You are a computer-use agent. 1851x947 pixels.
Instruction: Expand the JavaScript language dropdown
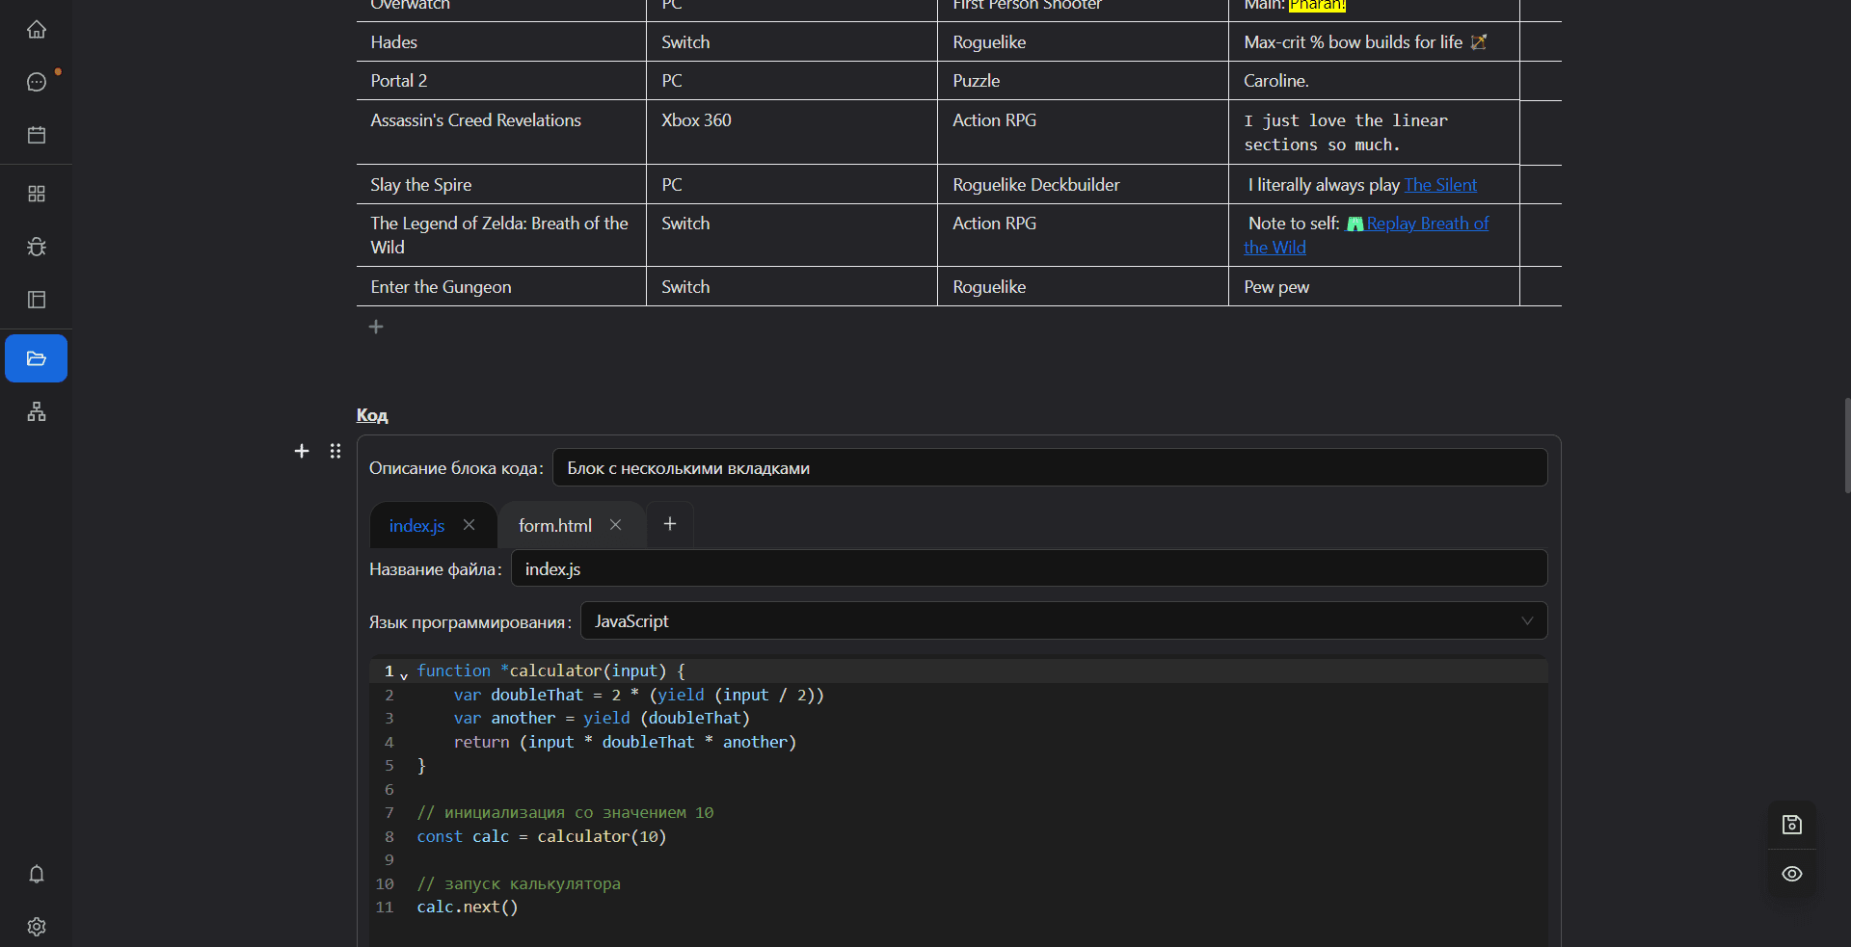pyautogui.click(x=1063, y=621)
